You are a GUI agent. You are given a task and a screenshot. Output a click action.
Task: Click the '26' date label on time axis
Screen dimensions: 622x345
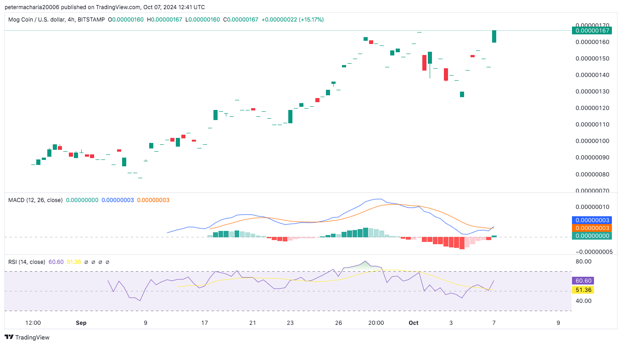pyautogui.click(x=338, y=323)
